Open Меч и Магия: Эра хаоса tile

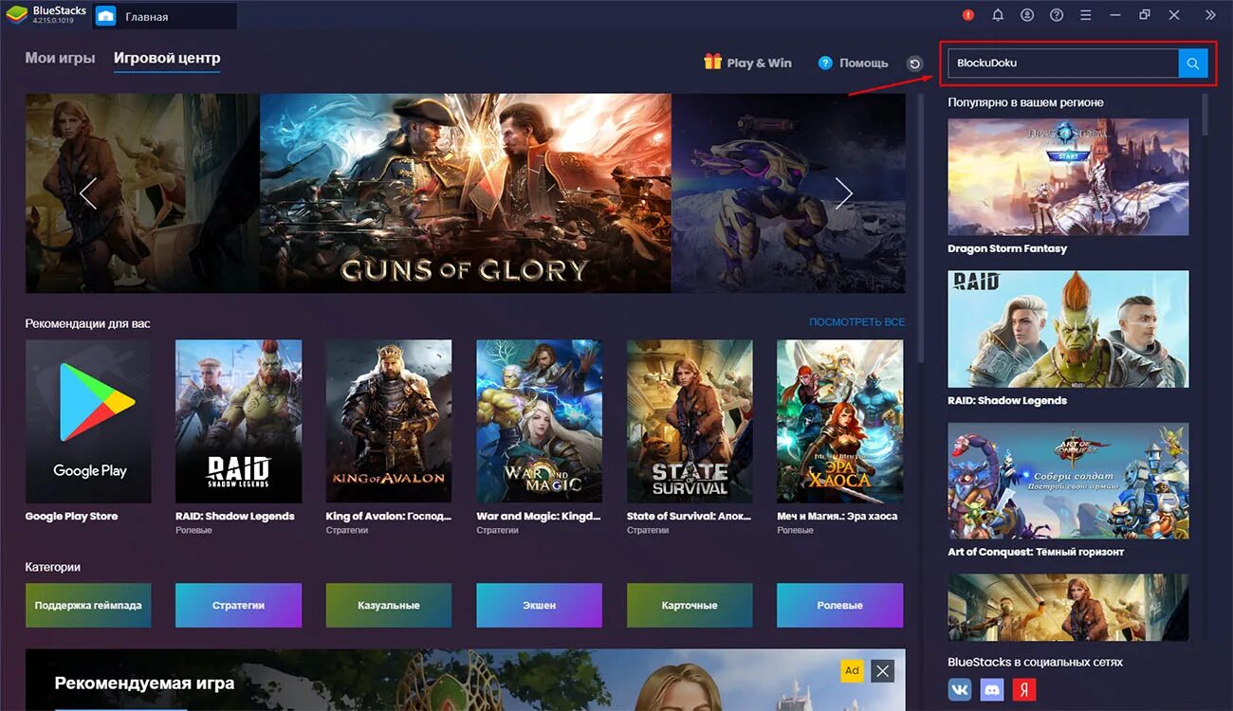coord(839,421)
